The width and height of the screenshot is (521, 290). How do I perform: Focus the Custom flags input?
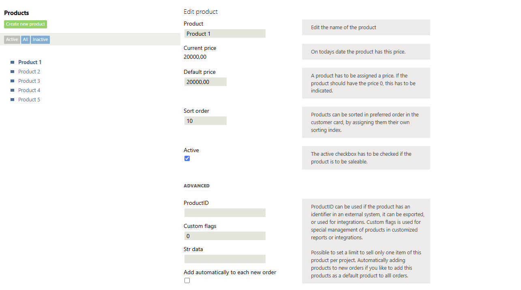(225, 236)
